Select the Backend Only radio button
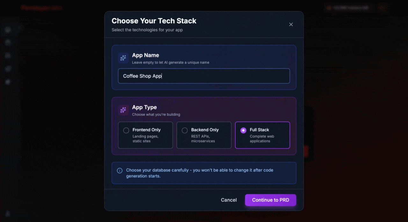 click(185, 130)
